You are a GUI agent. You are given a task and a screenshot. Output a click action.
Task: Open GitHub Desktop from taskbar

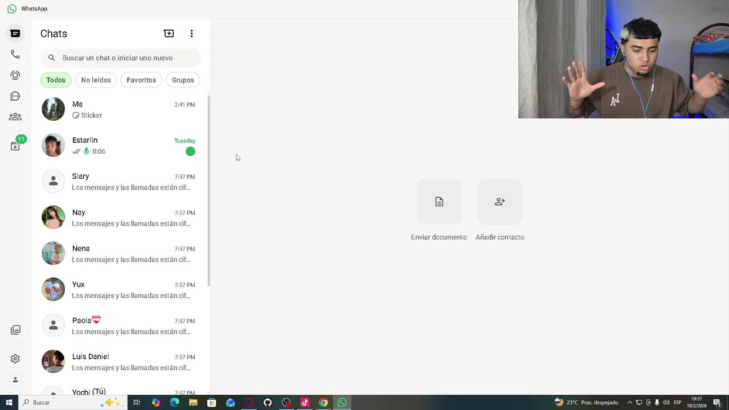click(268, 403)
